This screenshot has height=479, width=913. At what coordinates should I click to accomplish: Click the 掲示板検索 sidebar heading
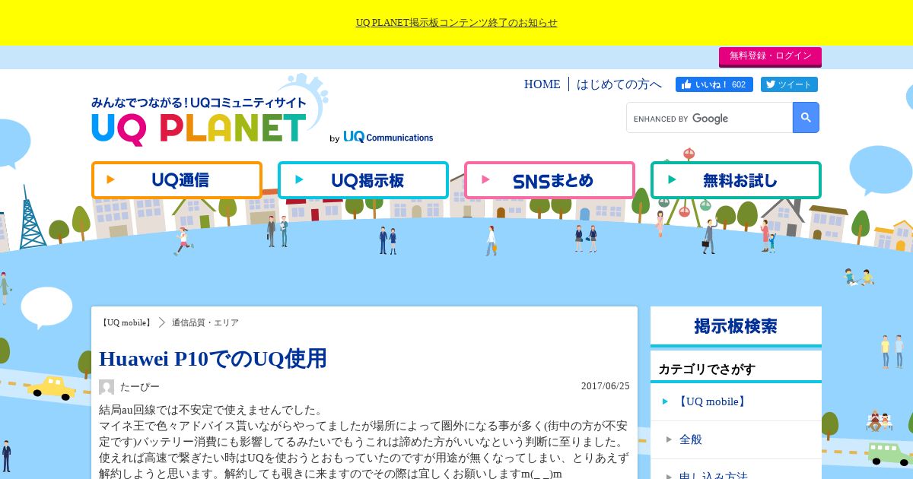736,326
